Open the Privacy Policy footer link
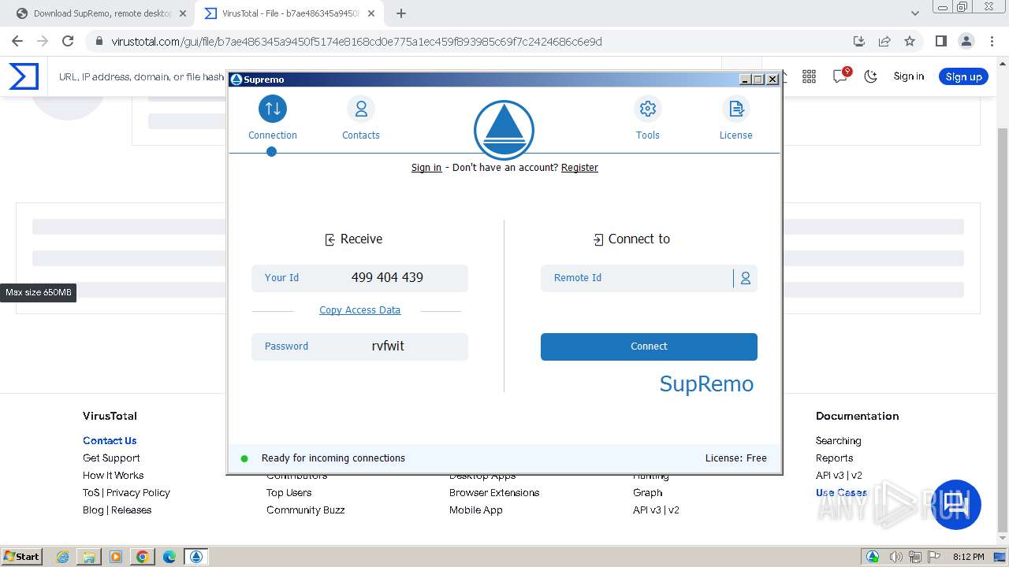 pos(138,493)
